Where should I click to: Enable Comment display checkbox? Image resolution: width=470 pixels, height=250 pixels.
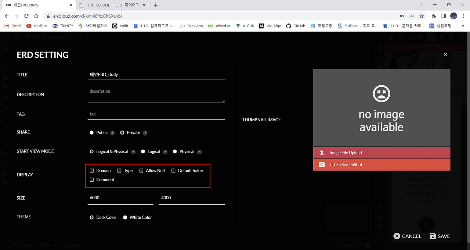(x=92, y=180)
